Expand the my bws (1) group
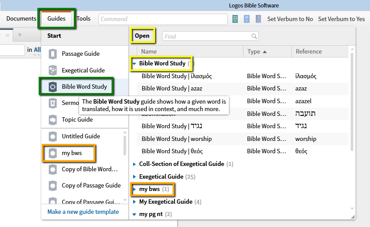 (134, 189)
